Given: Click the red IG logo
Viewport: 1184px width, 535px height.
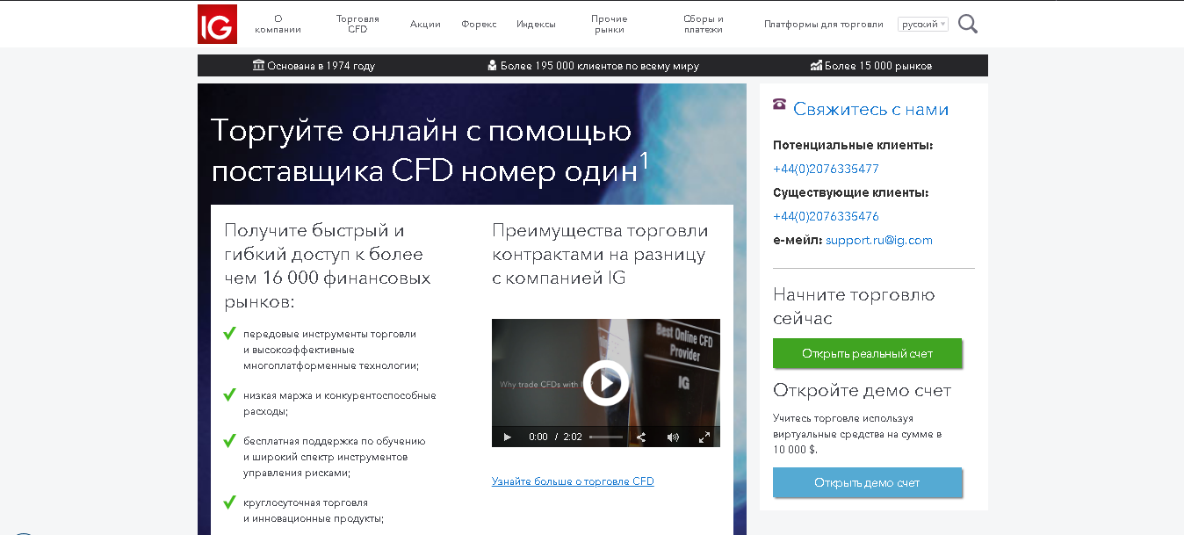Looking at the screenshot, I should [x=217, y=24].
